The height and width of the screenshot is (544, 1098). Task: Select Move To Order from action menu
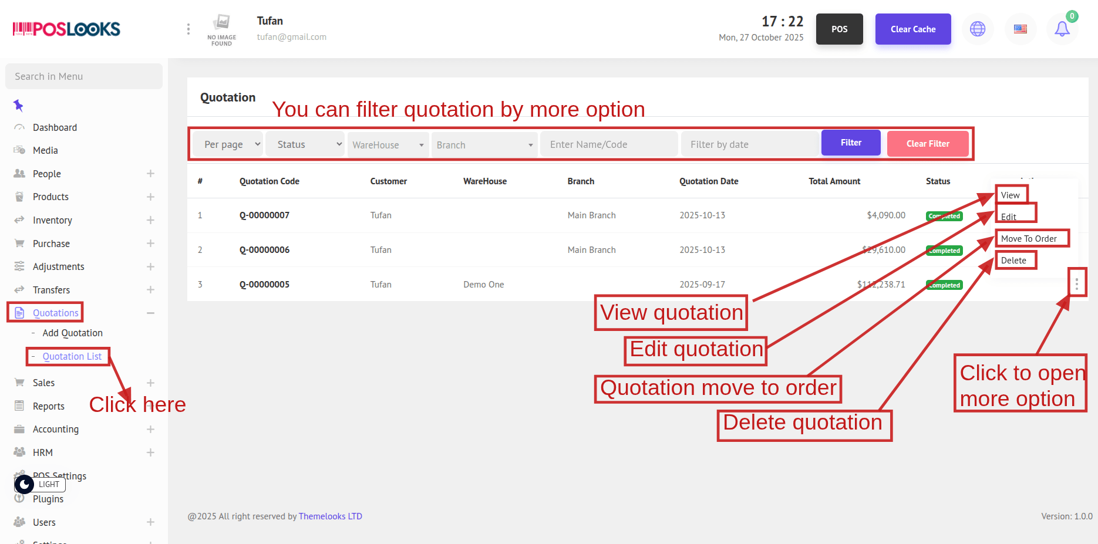[x=1029, y=238]
